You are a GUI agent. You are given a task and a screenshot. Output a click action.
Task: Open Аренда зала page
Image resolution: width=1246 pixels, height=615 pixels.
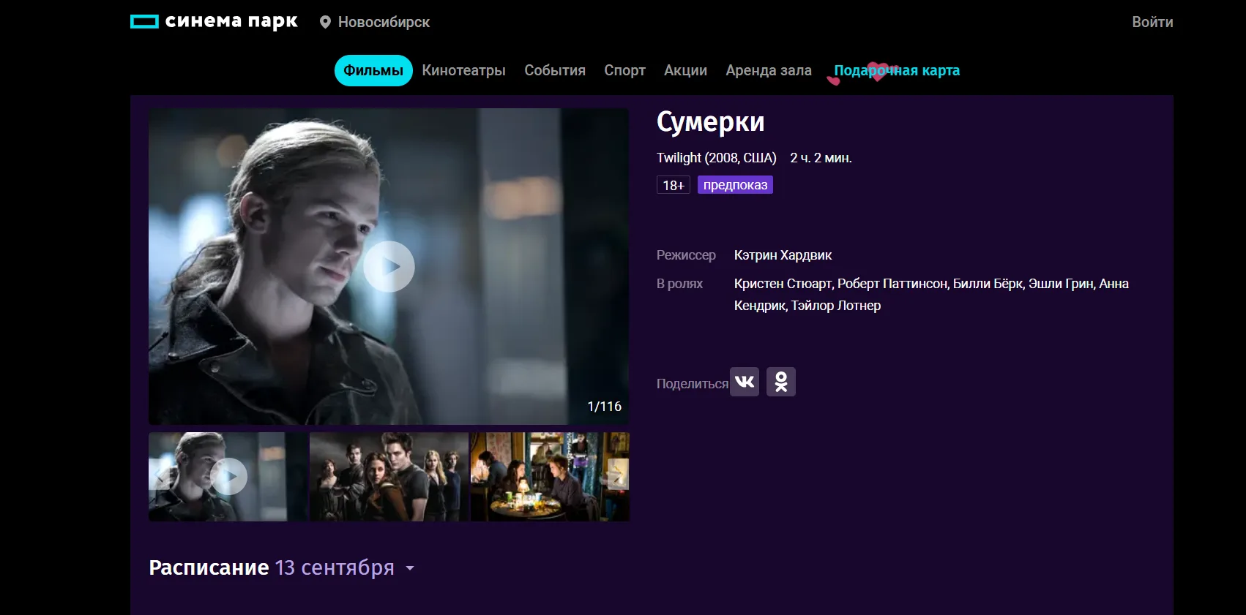pos(769,70)
